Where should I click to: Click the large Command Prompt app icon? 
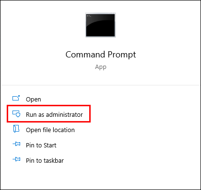click(100, 25)
